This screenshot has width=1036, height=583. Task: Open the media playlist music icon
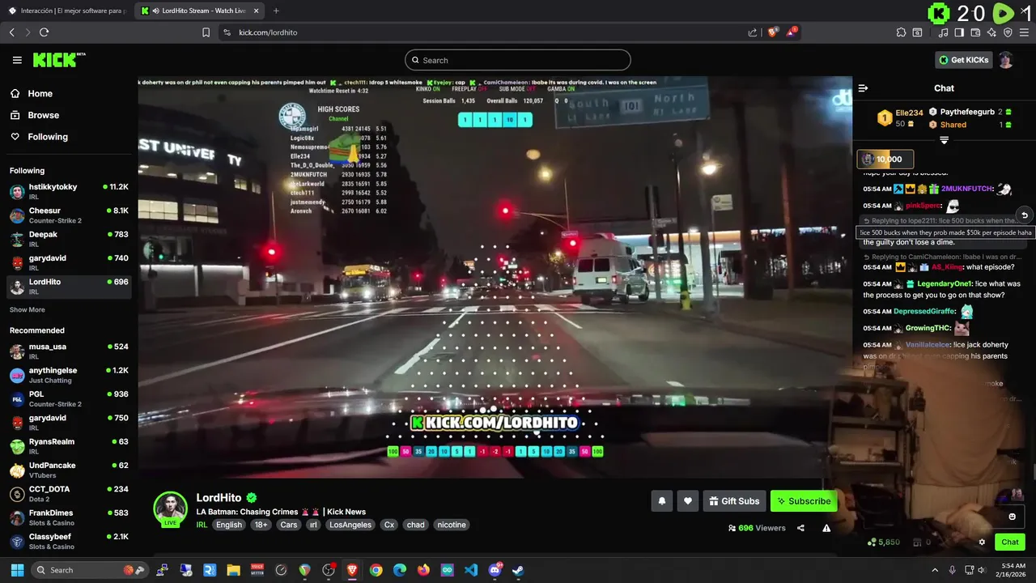pyautogui.click(x=943, y=32)
